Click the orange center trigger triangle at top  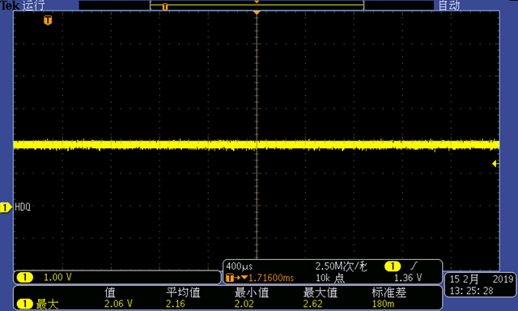pyautogui.click(x=257, y=13)
